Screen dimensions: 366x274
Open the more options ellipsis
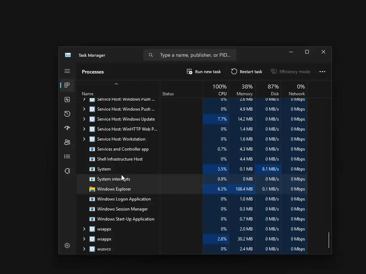coord(322,71)
